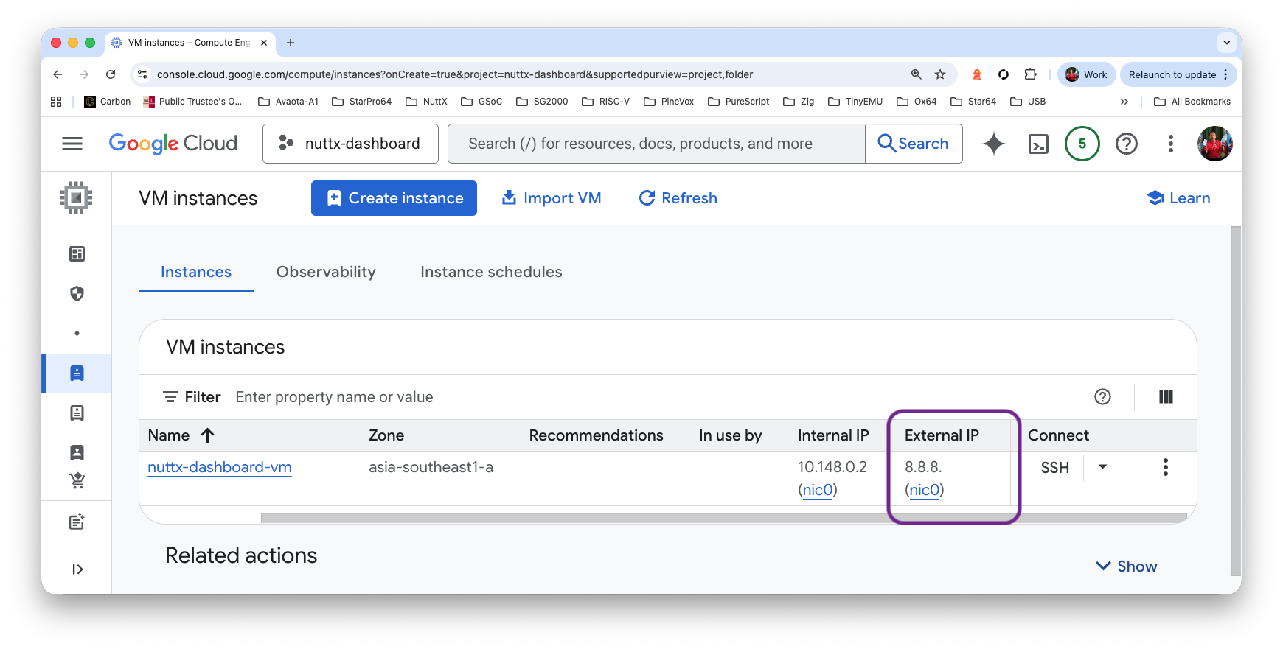This screenshot has width=1283, height=649.
Task: Open the Learn panel
Action: point(1178,198)
